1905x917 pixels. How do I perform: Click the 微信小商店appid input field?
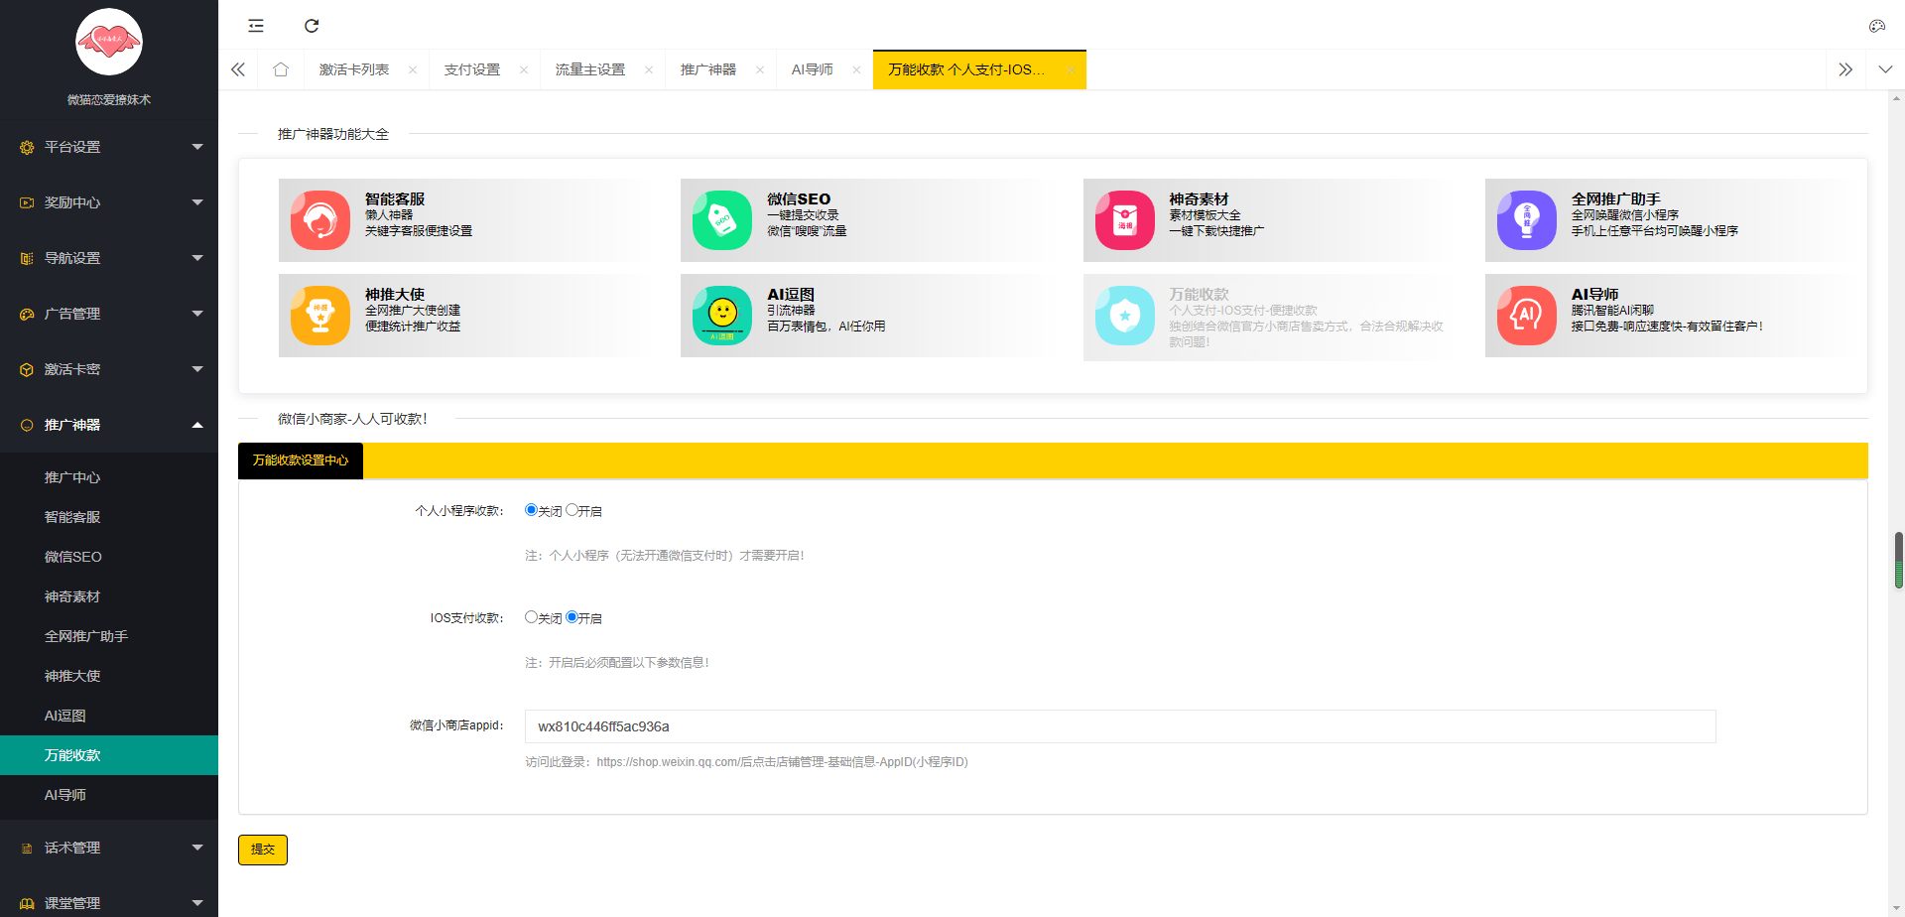coord(1120,726)
